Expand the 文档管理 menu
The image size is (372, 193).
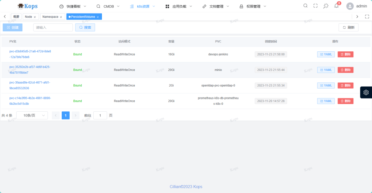[216, 7]
